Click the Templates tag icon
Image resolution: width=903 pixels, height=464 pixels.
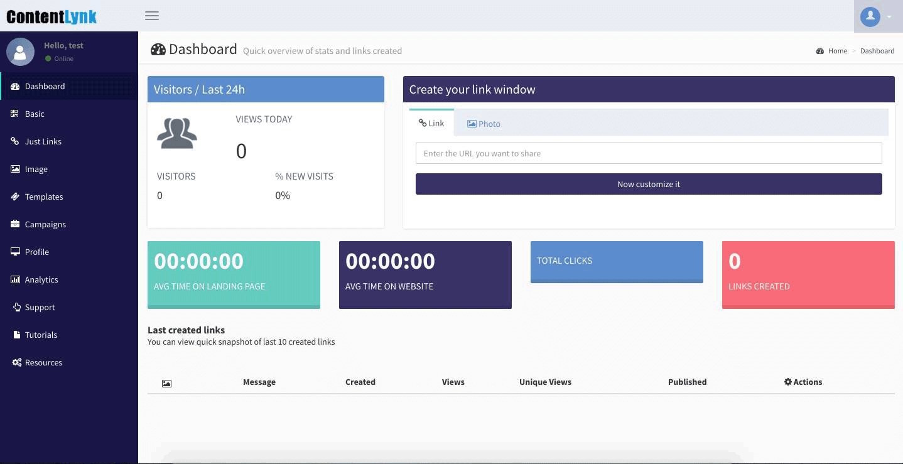click(15, 197)
